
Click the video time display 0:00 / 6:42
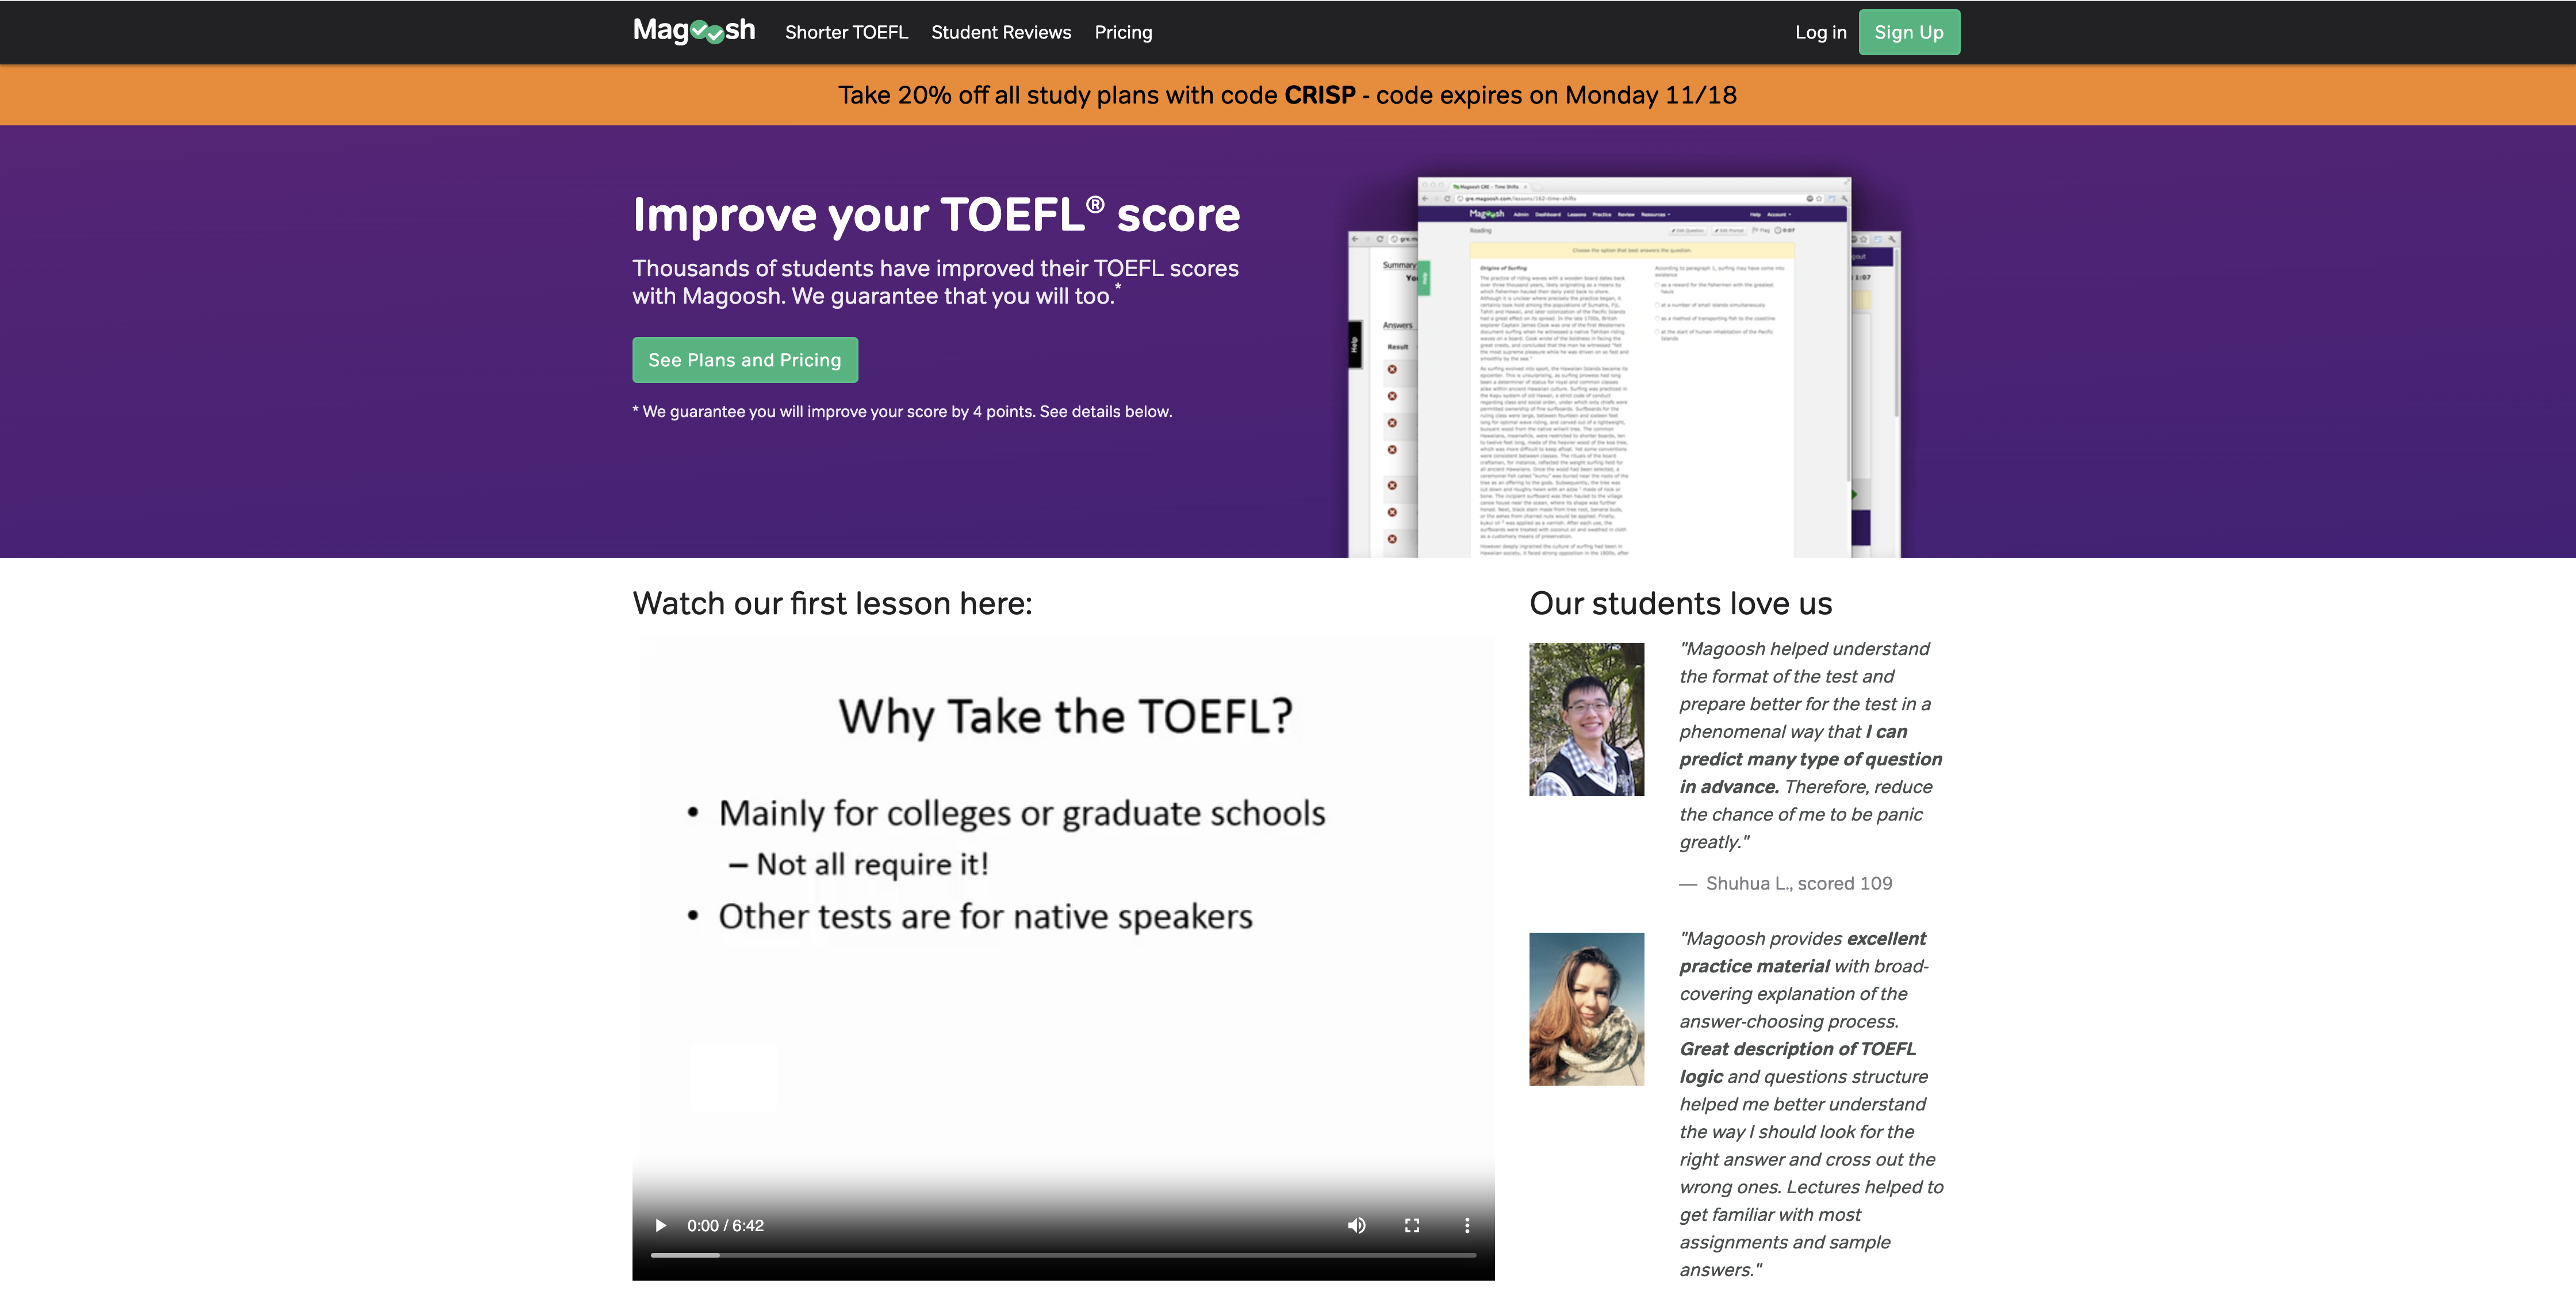tap(725, 1225)
